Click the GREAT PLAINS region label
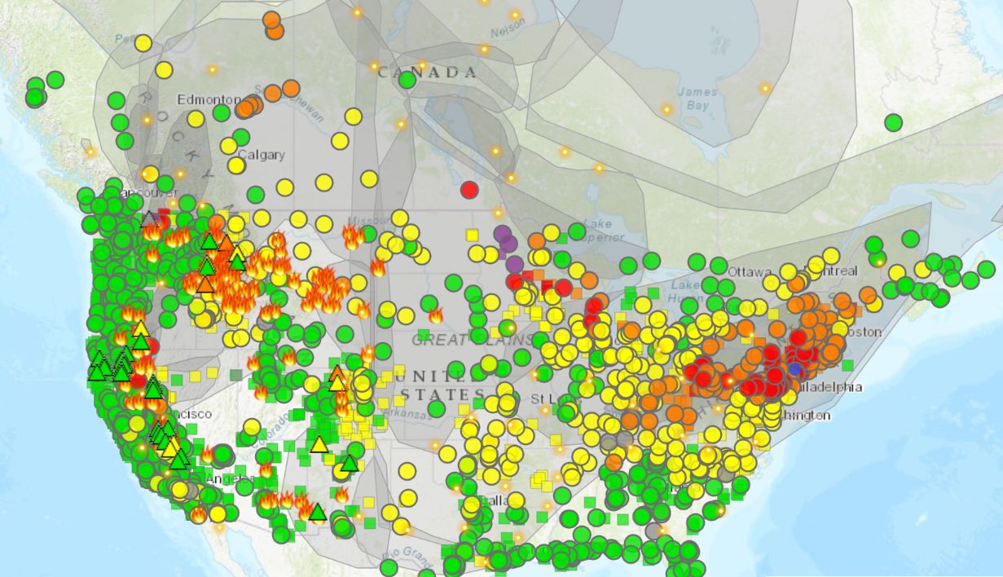The image size is (1003, 577). (x=473, y=340)
